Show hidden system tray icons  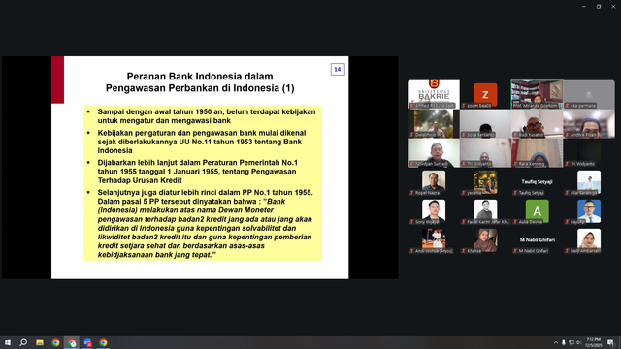[x=556, y=342]
